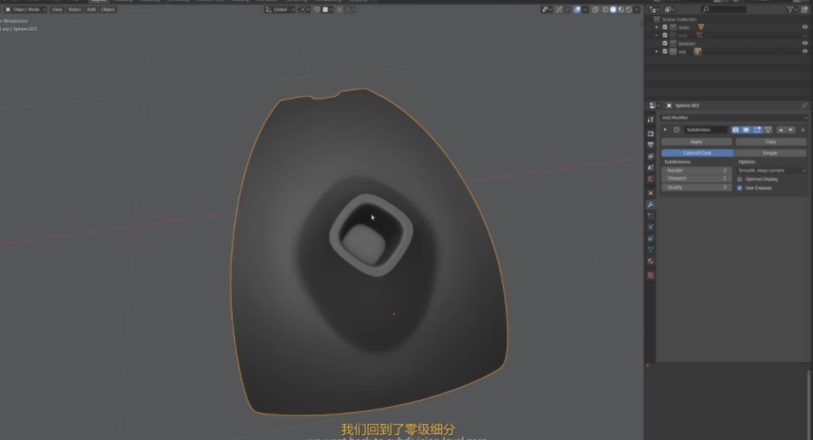The height and width of the screenshot is (440, 813).
Task: Open the Object Data properties tab
Action: 651,250
